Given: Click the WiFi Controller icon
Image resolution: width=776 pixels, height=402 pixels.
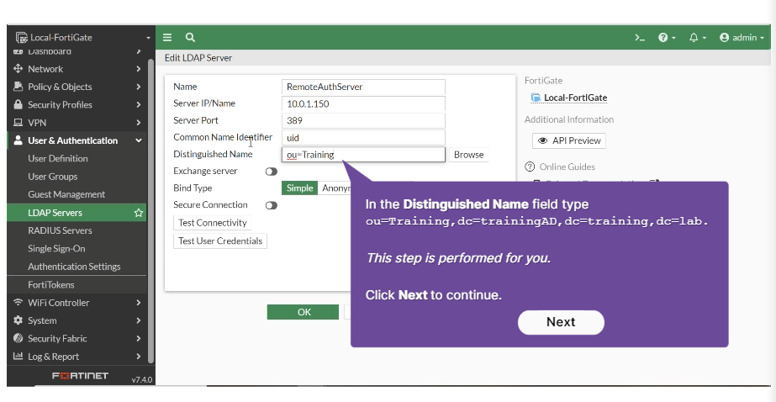Looking at the screenshot, I should pos(18,303).
